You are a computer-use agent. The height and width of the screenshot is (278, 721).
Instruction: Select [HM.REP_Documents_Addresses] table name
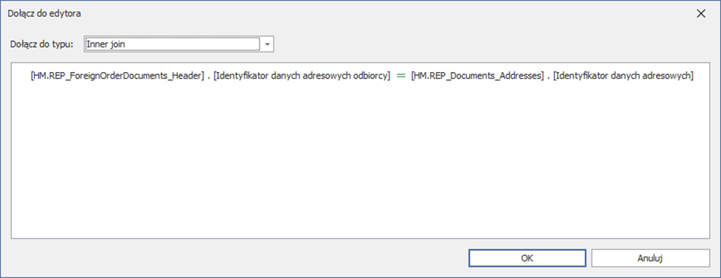(476, 76)
